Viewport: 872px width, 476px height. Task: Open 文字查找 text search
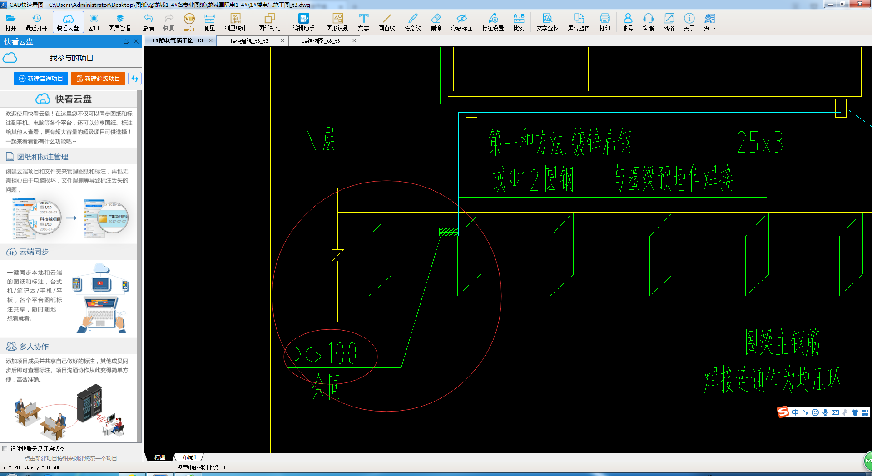[547, 22]
